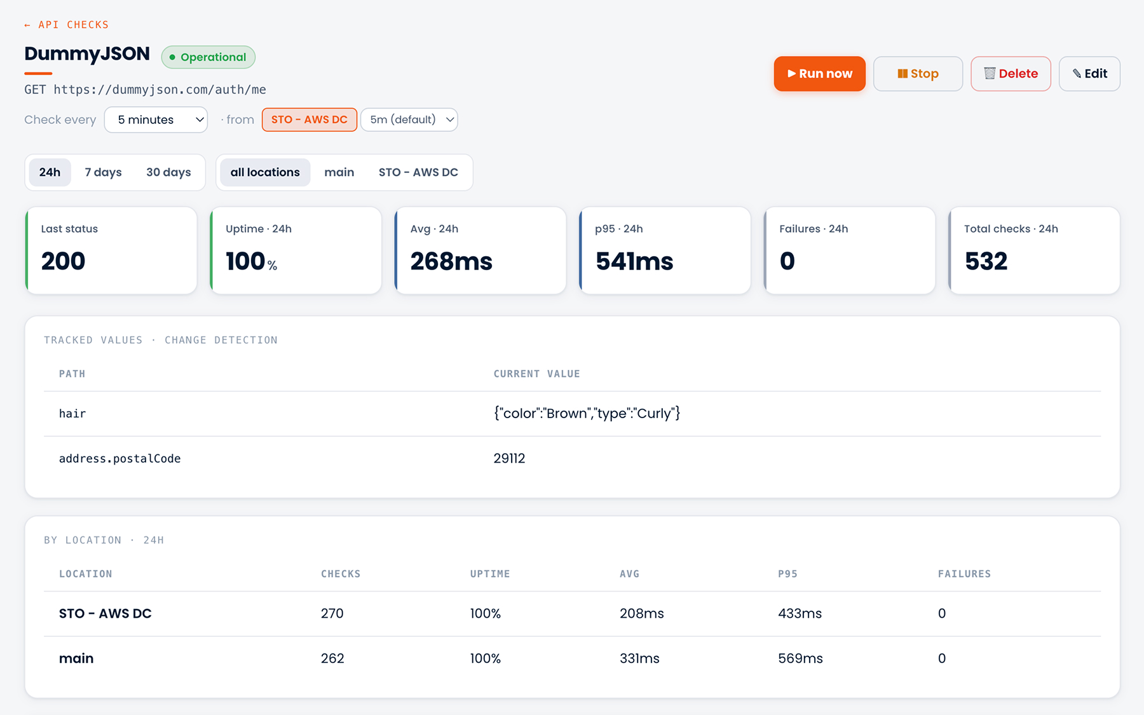Click the 262 checks cell
This screenshot has height=715, width=1144.
pos(332,658)
